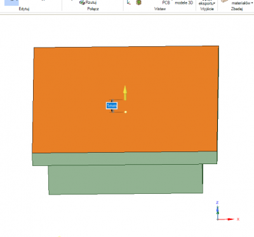Screen dimensions: 254x237
Task: Select the upper green side face
Action: coord(124,158)
